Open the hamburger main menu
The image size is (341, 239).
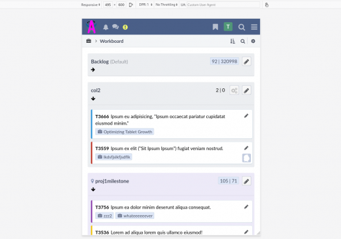coord(254,27)
